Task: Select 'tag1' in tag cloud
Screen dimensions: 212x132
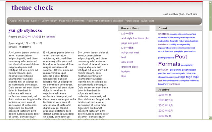Action: click(x=182, y=77)
